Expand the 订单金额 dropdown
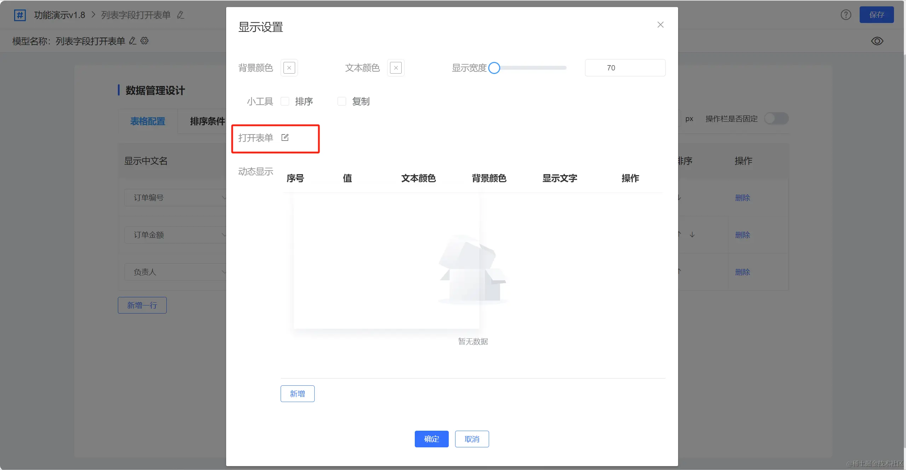This screenshot has width=906, height=470. (x=175, y=235)
